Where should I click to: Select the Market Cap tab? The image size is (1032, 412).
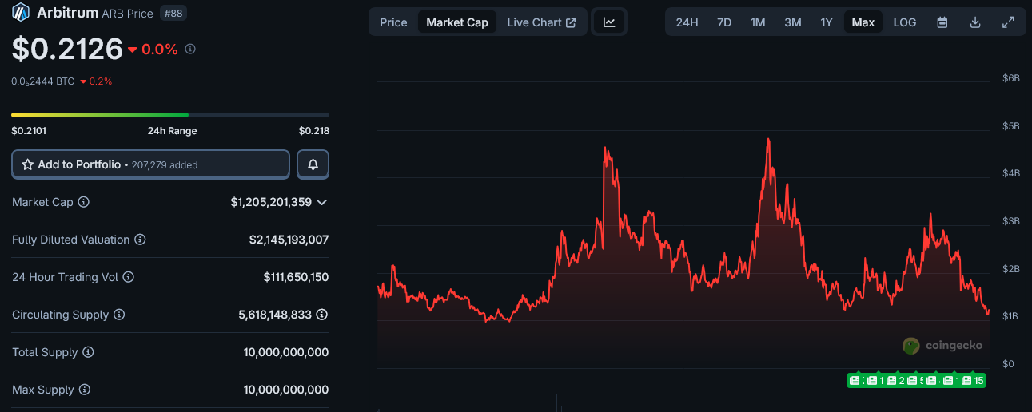click(x=457, y=22)
